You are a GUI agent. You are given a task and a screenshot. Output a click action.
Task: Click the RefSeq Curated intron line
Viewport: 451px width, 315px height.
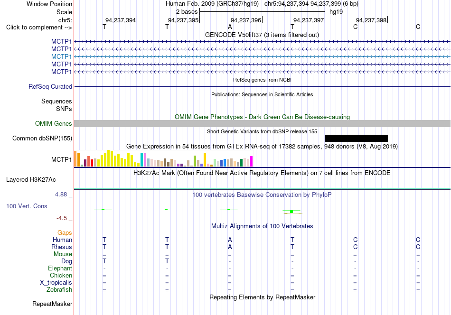pos(262,86)
